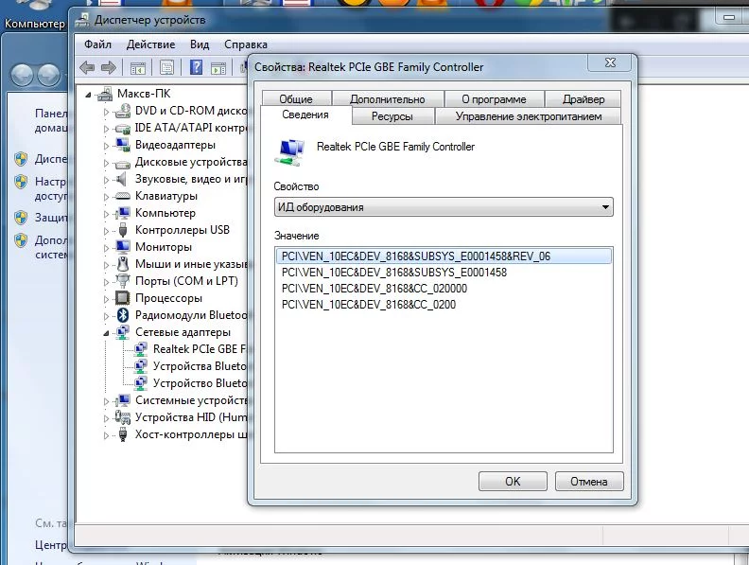Viewport: 749px width, 565px height.
Task: Click the Процессоры chip icon
Action: click(122, 298)
